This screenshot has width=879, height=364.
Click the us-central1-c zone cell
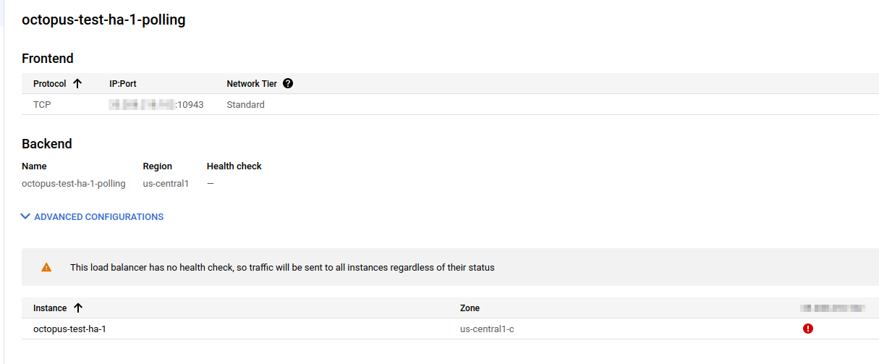click(487, 329)
